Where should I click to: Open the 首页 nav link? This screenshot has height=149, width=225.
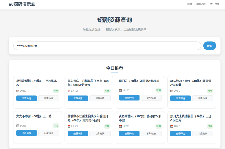pos(190,4)
